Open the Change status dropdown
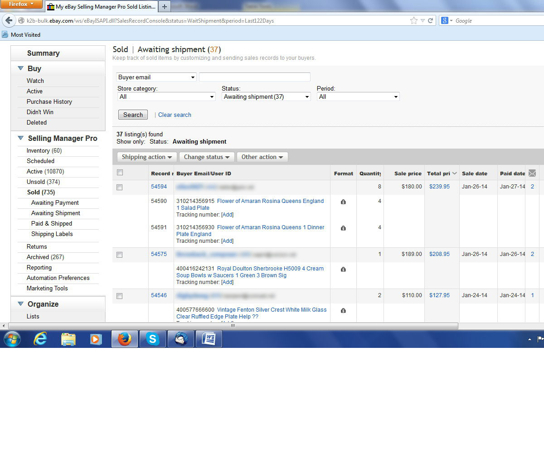This screenshot has width=544, height=453. tap(207, 157)
